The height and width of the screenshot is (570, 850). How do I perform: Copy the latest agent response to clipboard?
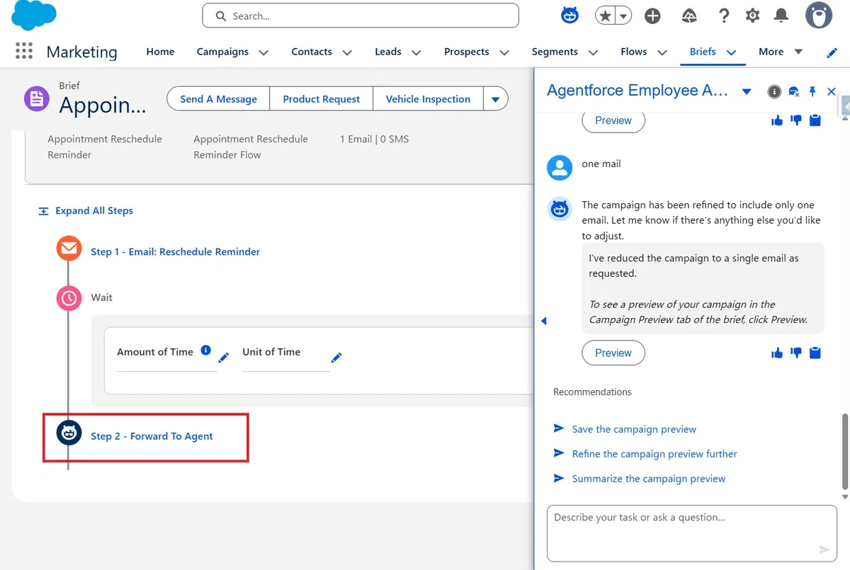(815, 353)
